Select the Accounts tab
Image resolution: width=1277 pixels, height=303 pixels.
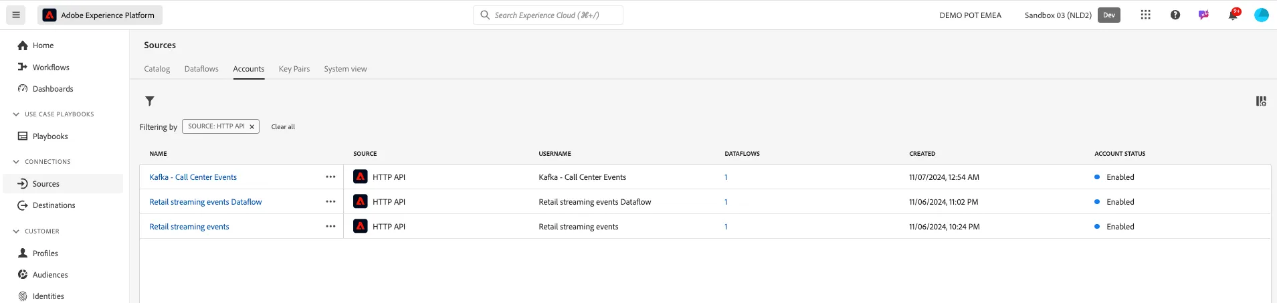249,69
